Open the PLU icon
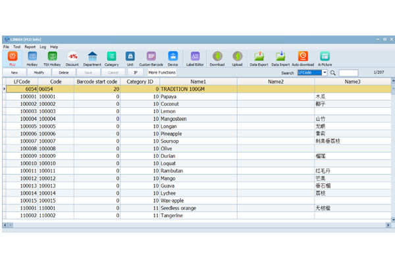This screenshot has width=395, height=263. (x=13, y=57)
